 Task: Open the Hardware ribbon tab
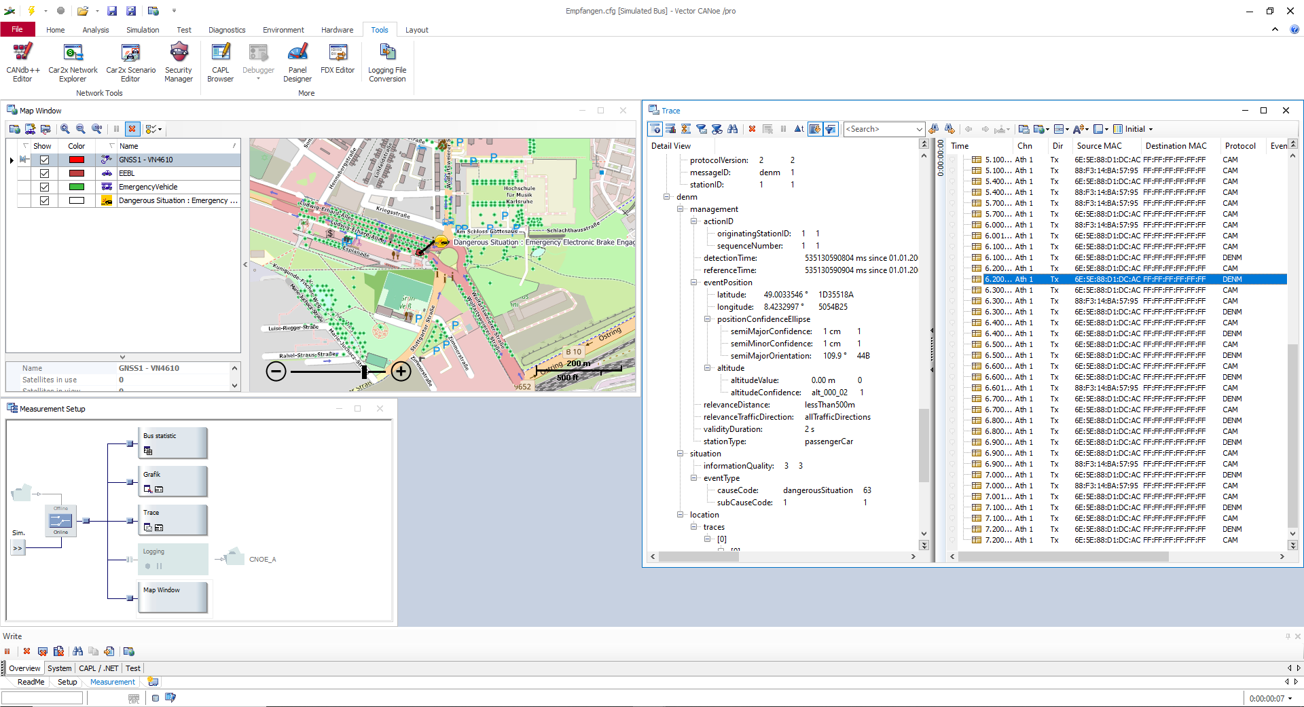point(337,30)
